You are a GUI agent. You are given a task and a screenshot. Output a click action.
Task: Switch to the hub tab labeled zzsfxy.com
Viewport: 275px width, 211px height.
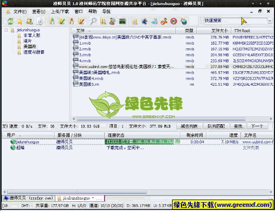click(29, 198)
